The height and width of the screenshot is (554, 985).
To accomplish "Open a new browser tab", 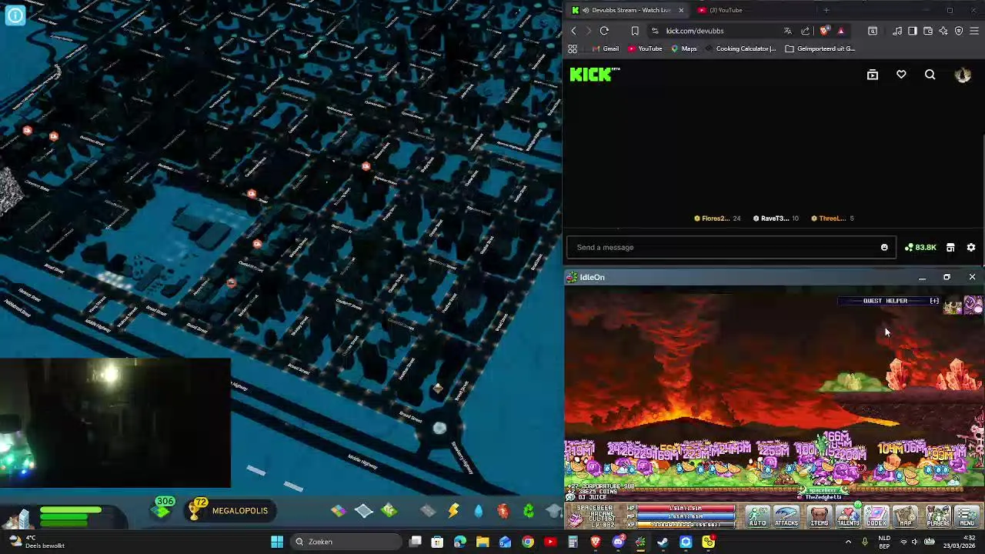I will coord(826,10).
